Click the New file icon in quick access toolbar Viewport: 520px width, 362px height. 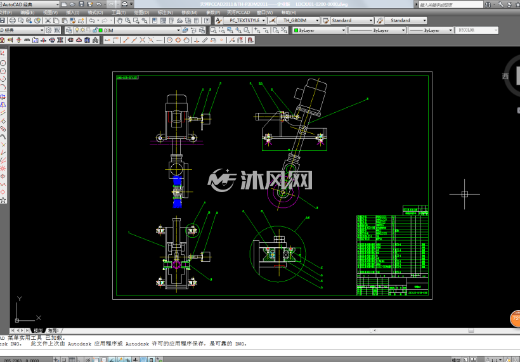[64, 4]
